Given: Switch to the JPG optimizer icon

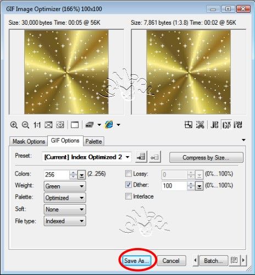Looking at the screenshot, I should click(214, 125).
